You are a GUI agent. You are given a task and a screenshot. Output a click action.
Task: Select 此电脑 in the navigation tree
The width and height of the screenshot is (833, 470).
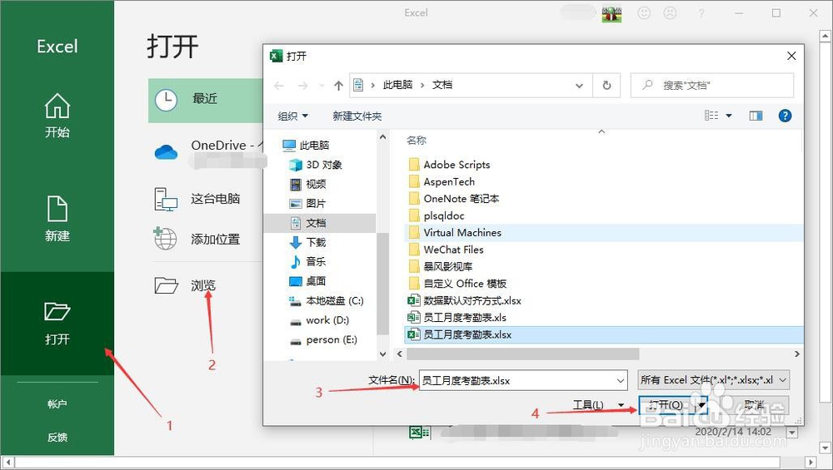[x=306, y=145]
